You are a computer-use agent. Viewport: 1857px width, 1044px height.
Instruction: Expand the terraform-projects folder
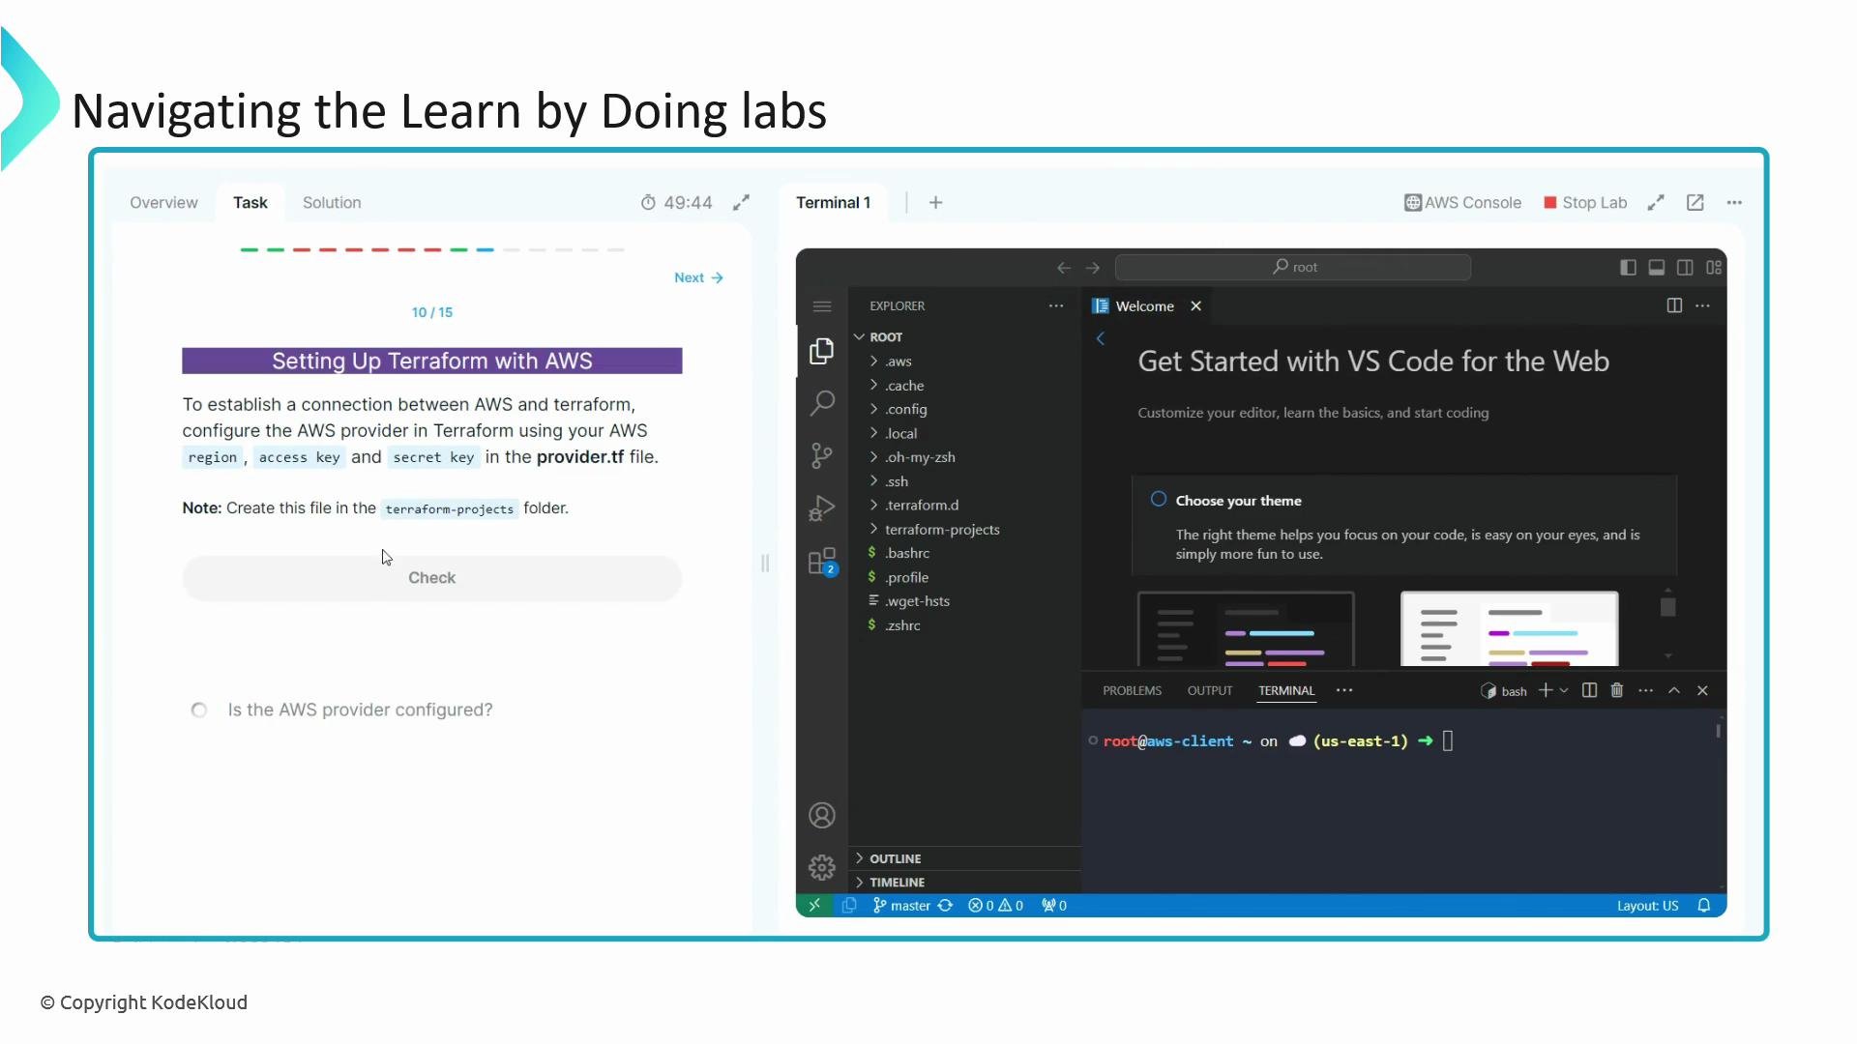coord(942,530)
